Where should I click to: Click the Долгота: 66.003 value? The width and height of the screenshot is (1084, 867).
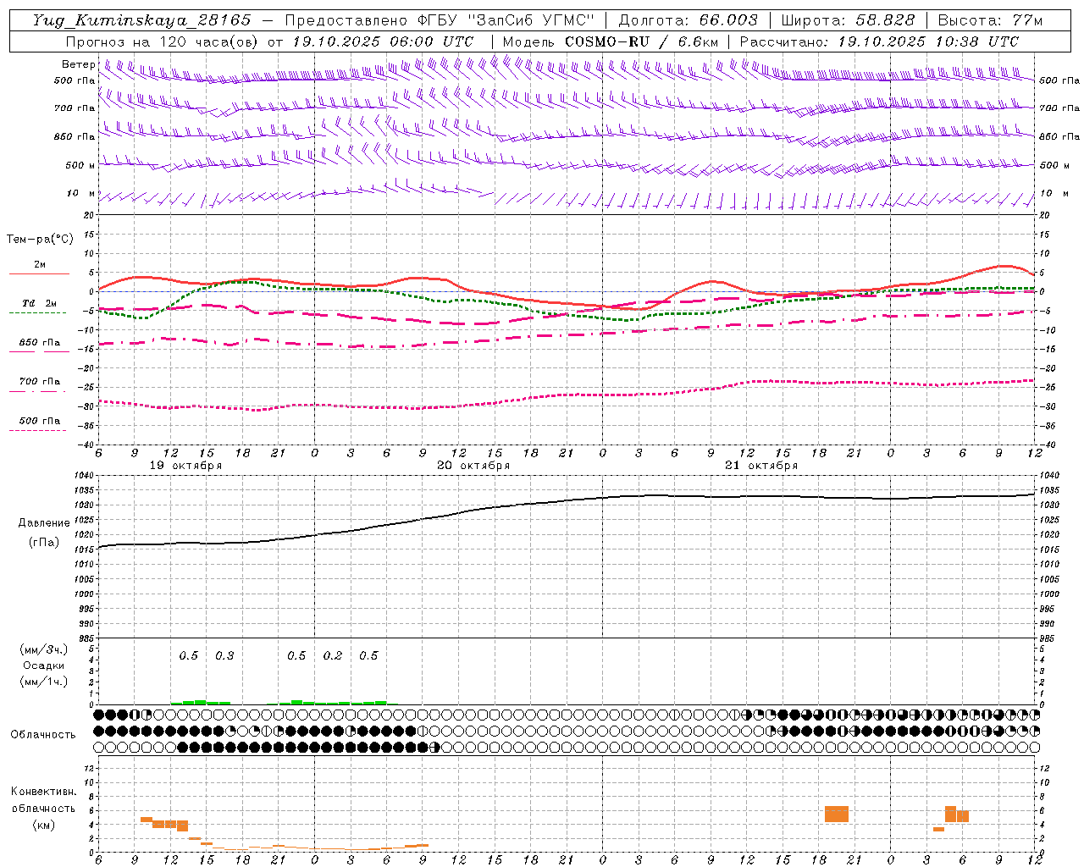pos(688,20)
